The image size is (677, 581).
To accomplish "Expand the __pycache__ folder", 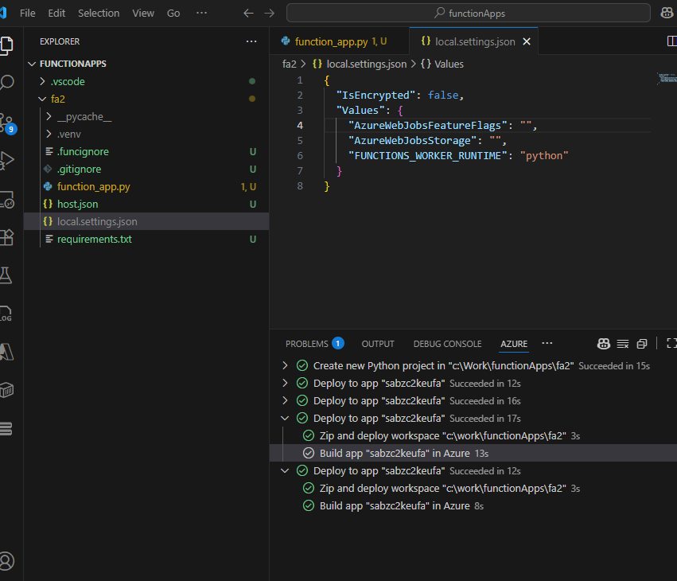I will [49, 117].
